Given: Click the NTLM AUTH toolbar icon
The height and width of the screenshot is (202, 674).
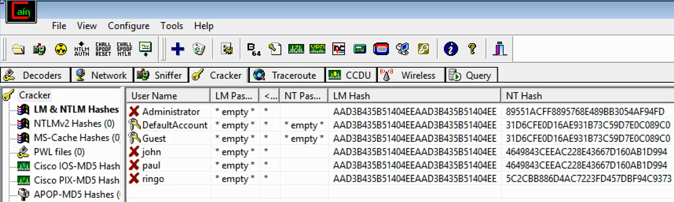Looking at the screenshot, I should (82, 49).
